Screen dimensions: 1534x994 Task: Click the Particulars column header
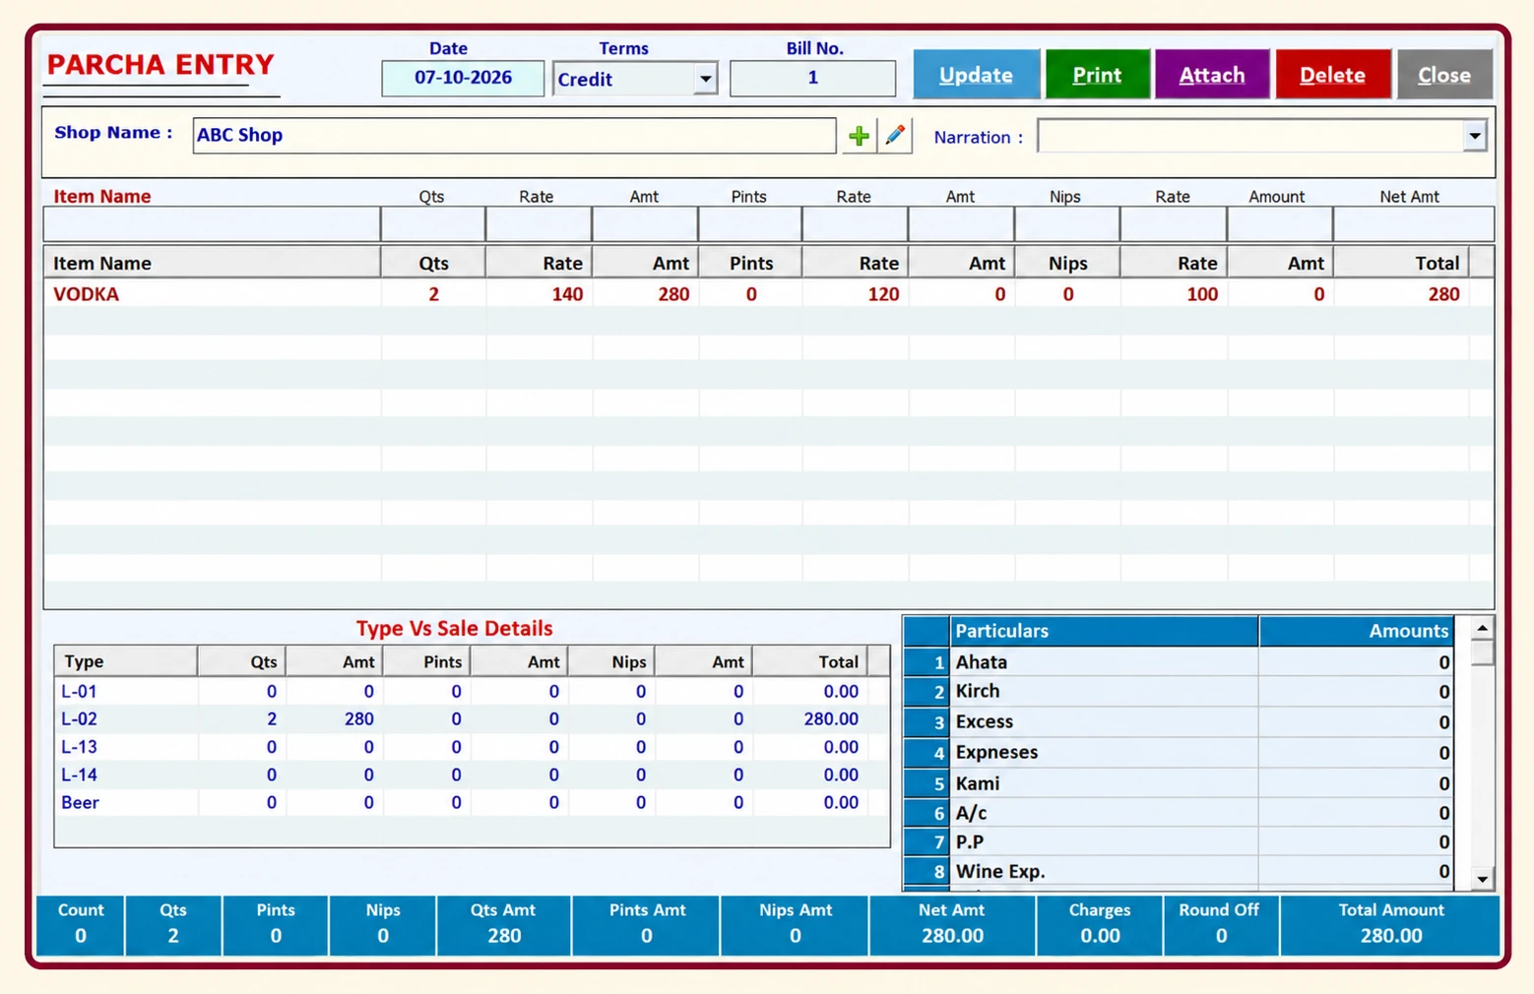(x=1104, y=631)
